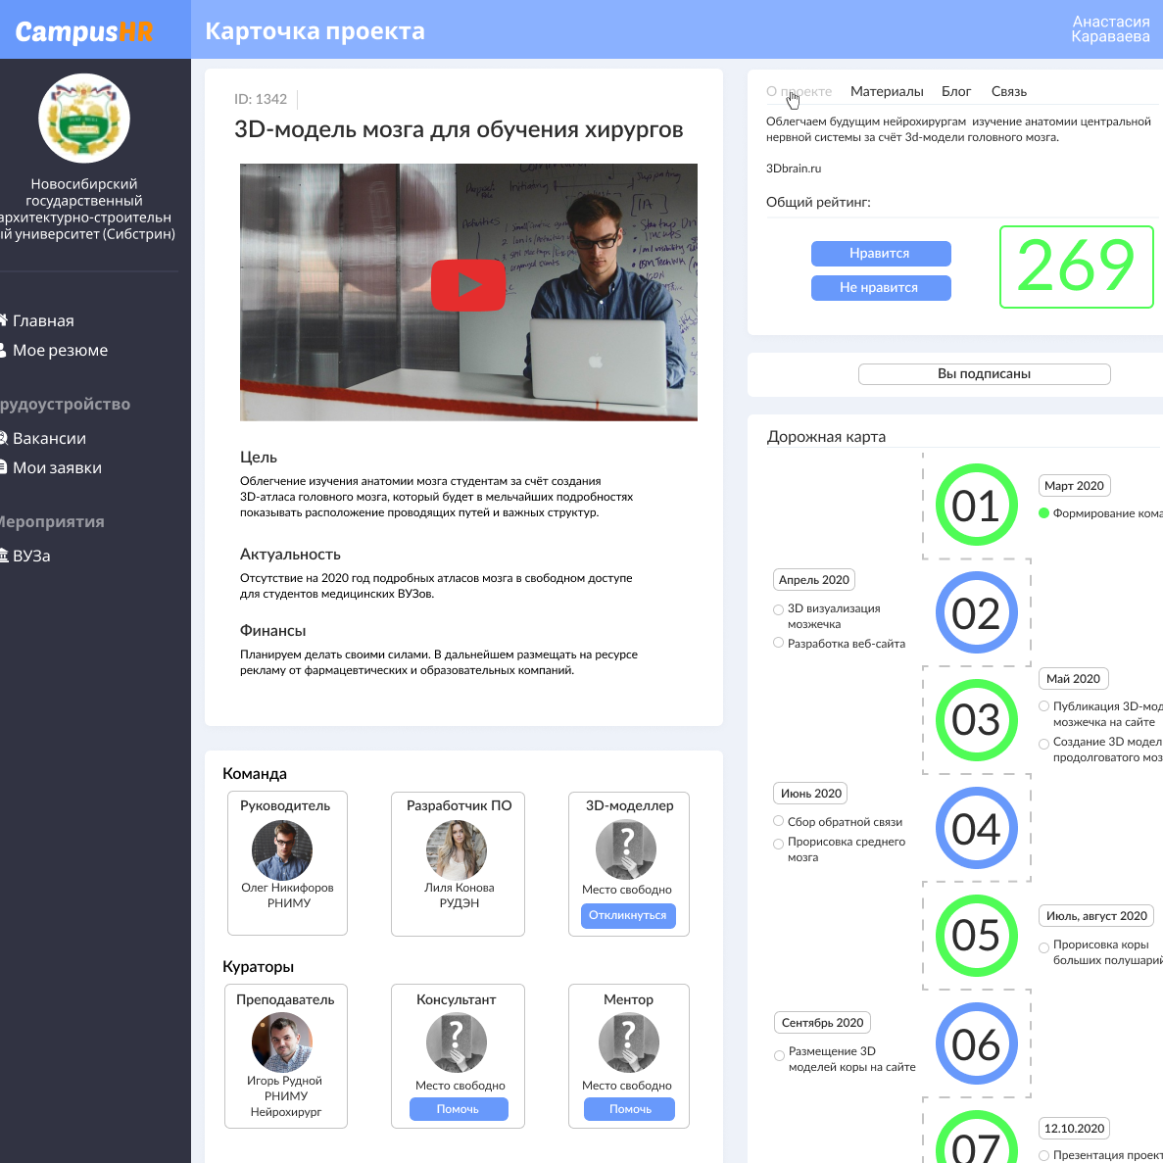Click Откликнуться for 3D-моделлер role
Image resolution: width=1163 pixels, height=1163 pixels.
pos(627,915)
